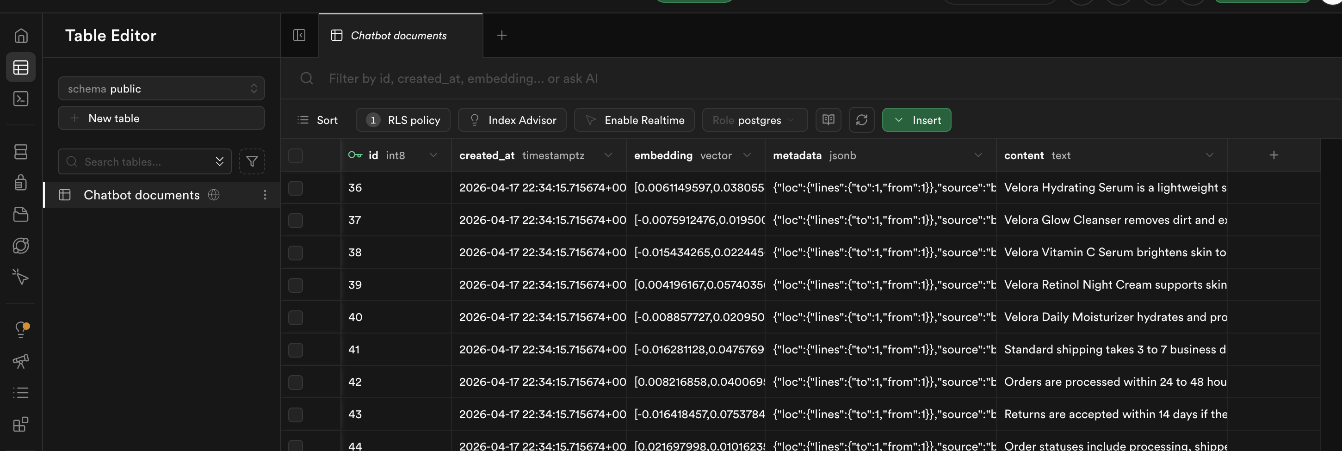The width and height of the screenshot is (1342, 451).
Task: Open the schema public dropdown
Action: (161, 88)
